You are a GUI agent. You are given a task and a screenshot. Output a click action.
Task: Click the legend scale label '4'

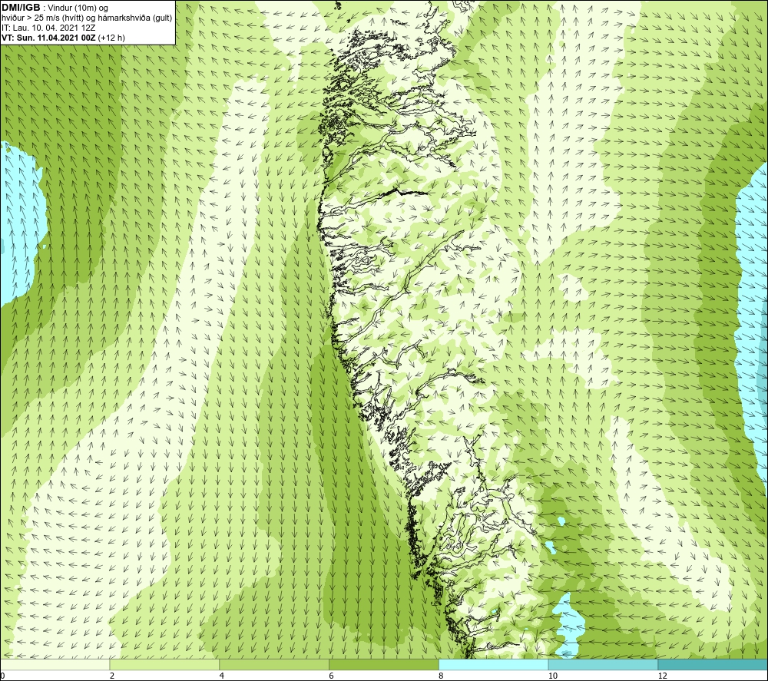222,676
